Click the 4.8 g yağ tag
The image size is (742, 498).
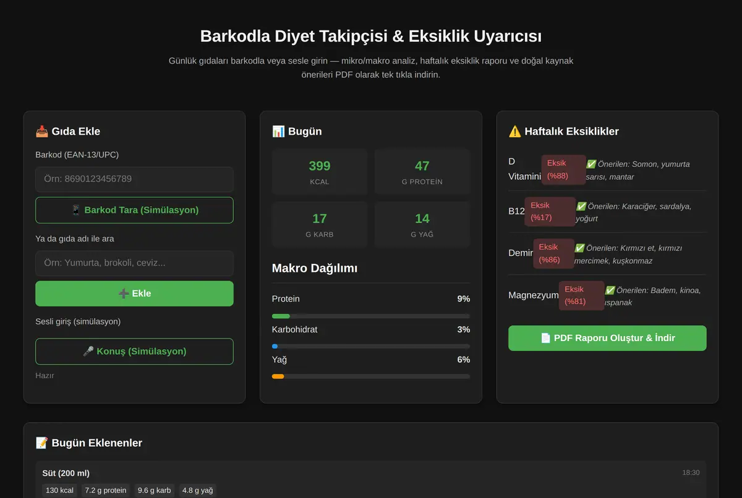(197, 491)
